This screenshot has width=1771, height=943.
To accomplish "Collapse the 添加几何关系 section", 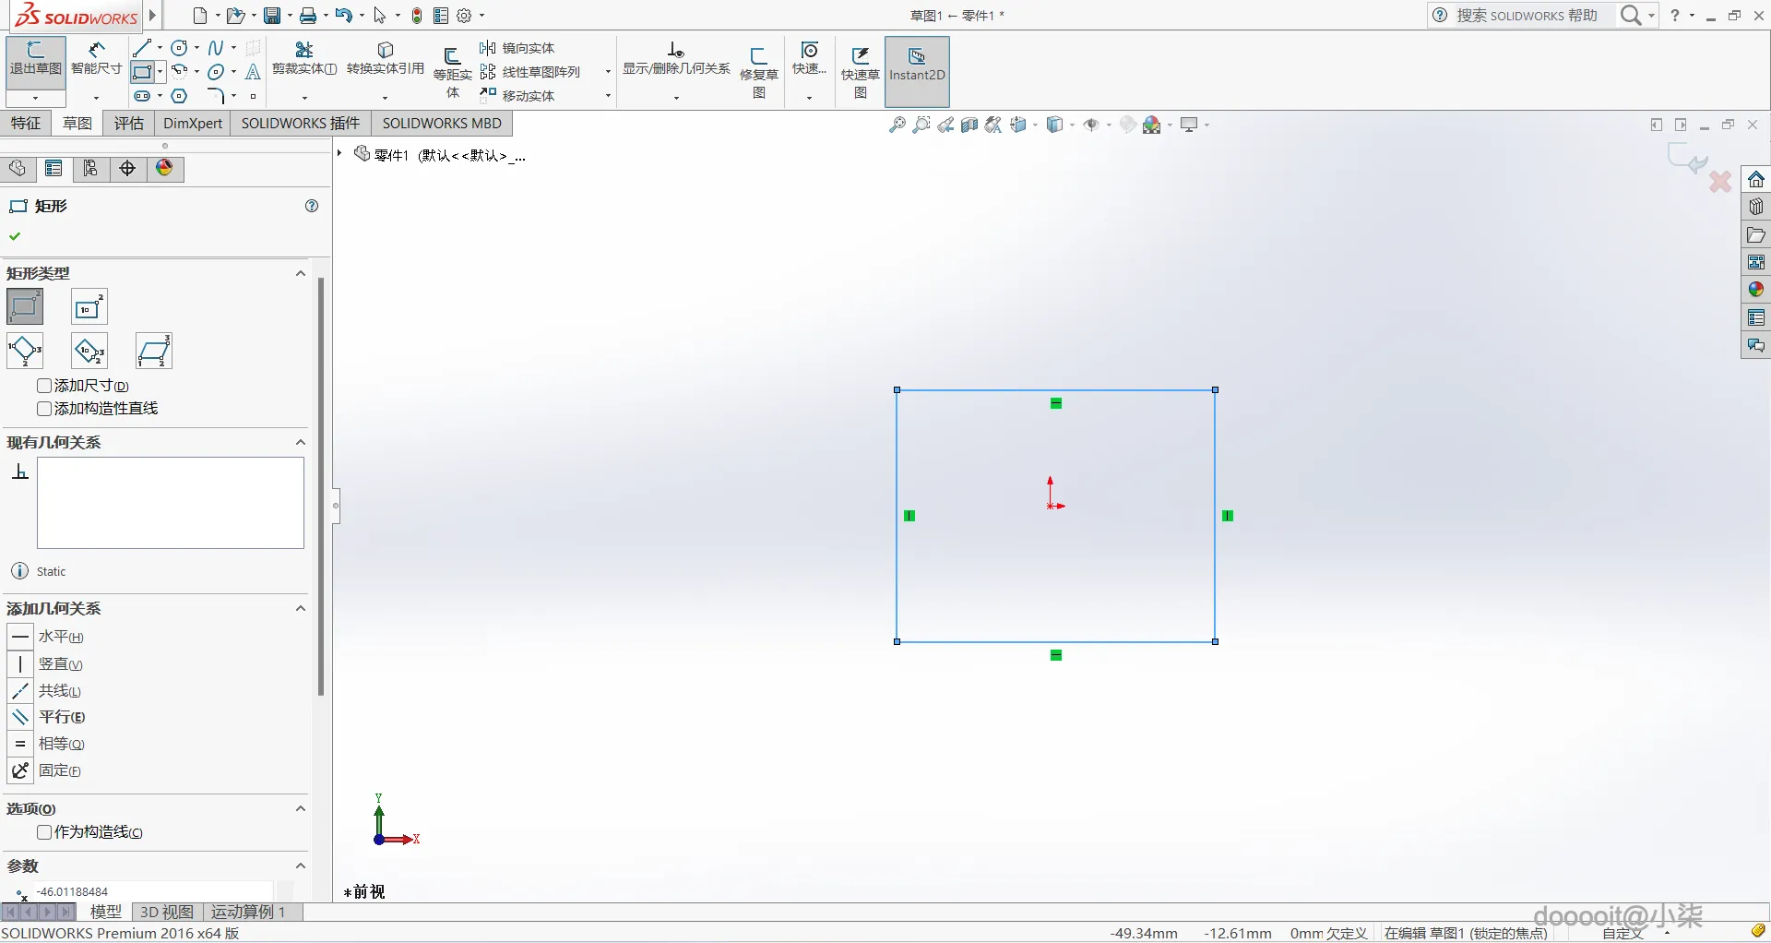I will pos(300,608).
